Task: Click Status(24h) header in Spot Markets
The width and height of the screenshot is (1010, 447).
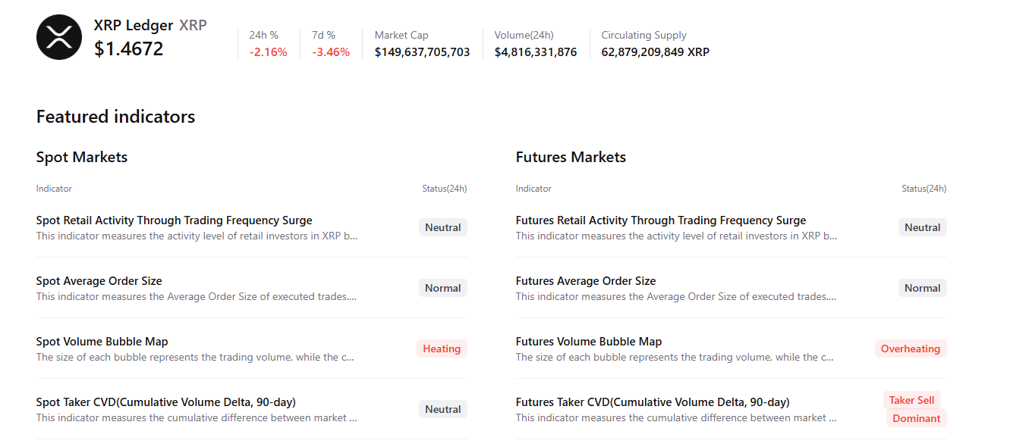Action: (x=445, y=189)
